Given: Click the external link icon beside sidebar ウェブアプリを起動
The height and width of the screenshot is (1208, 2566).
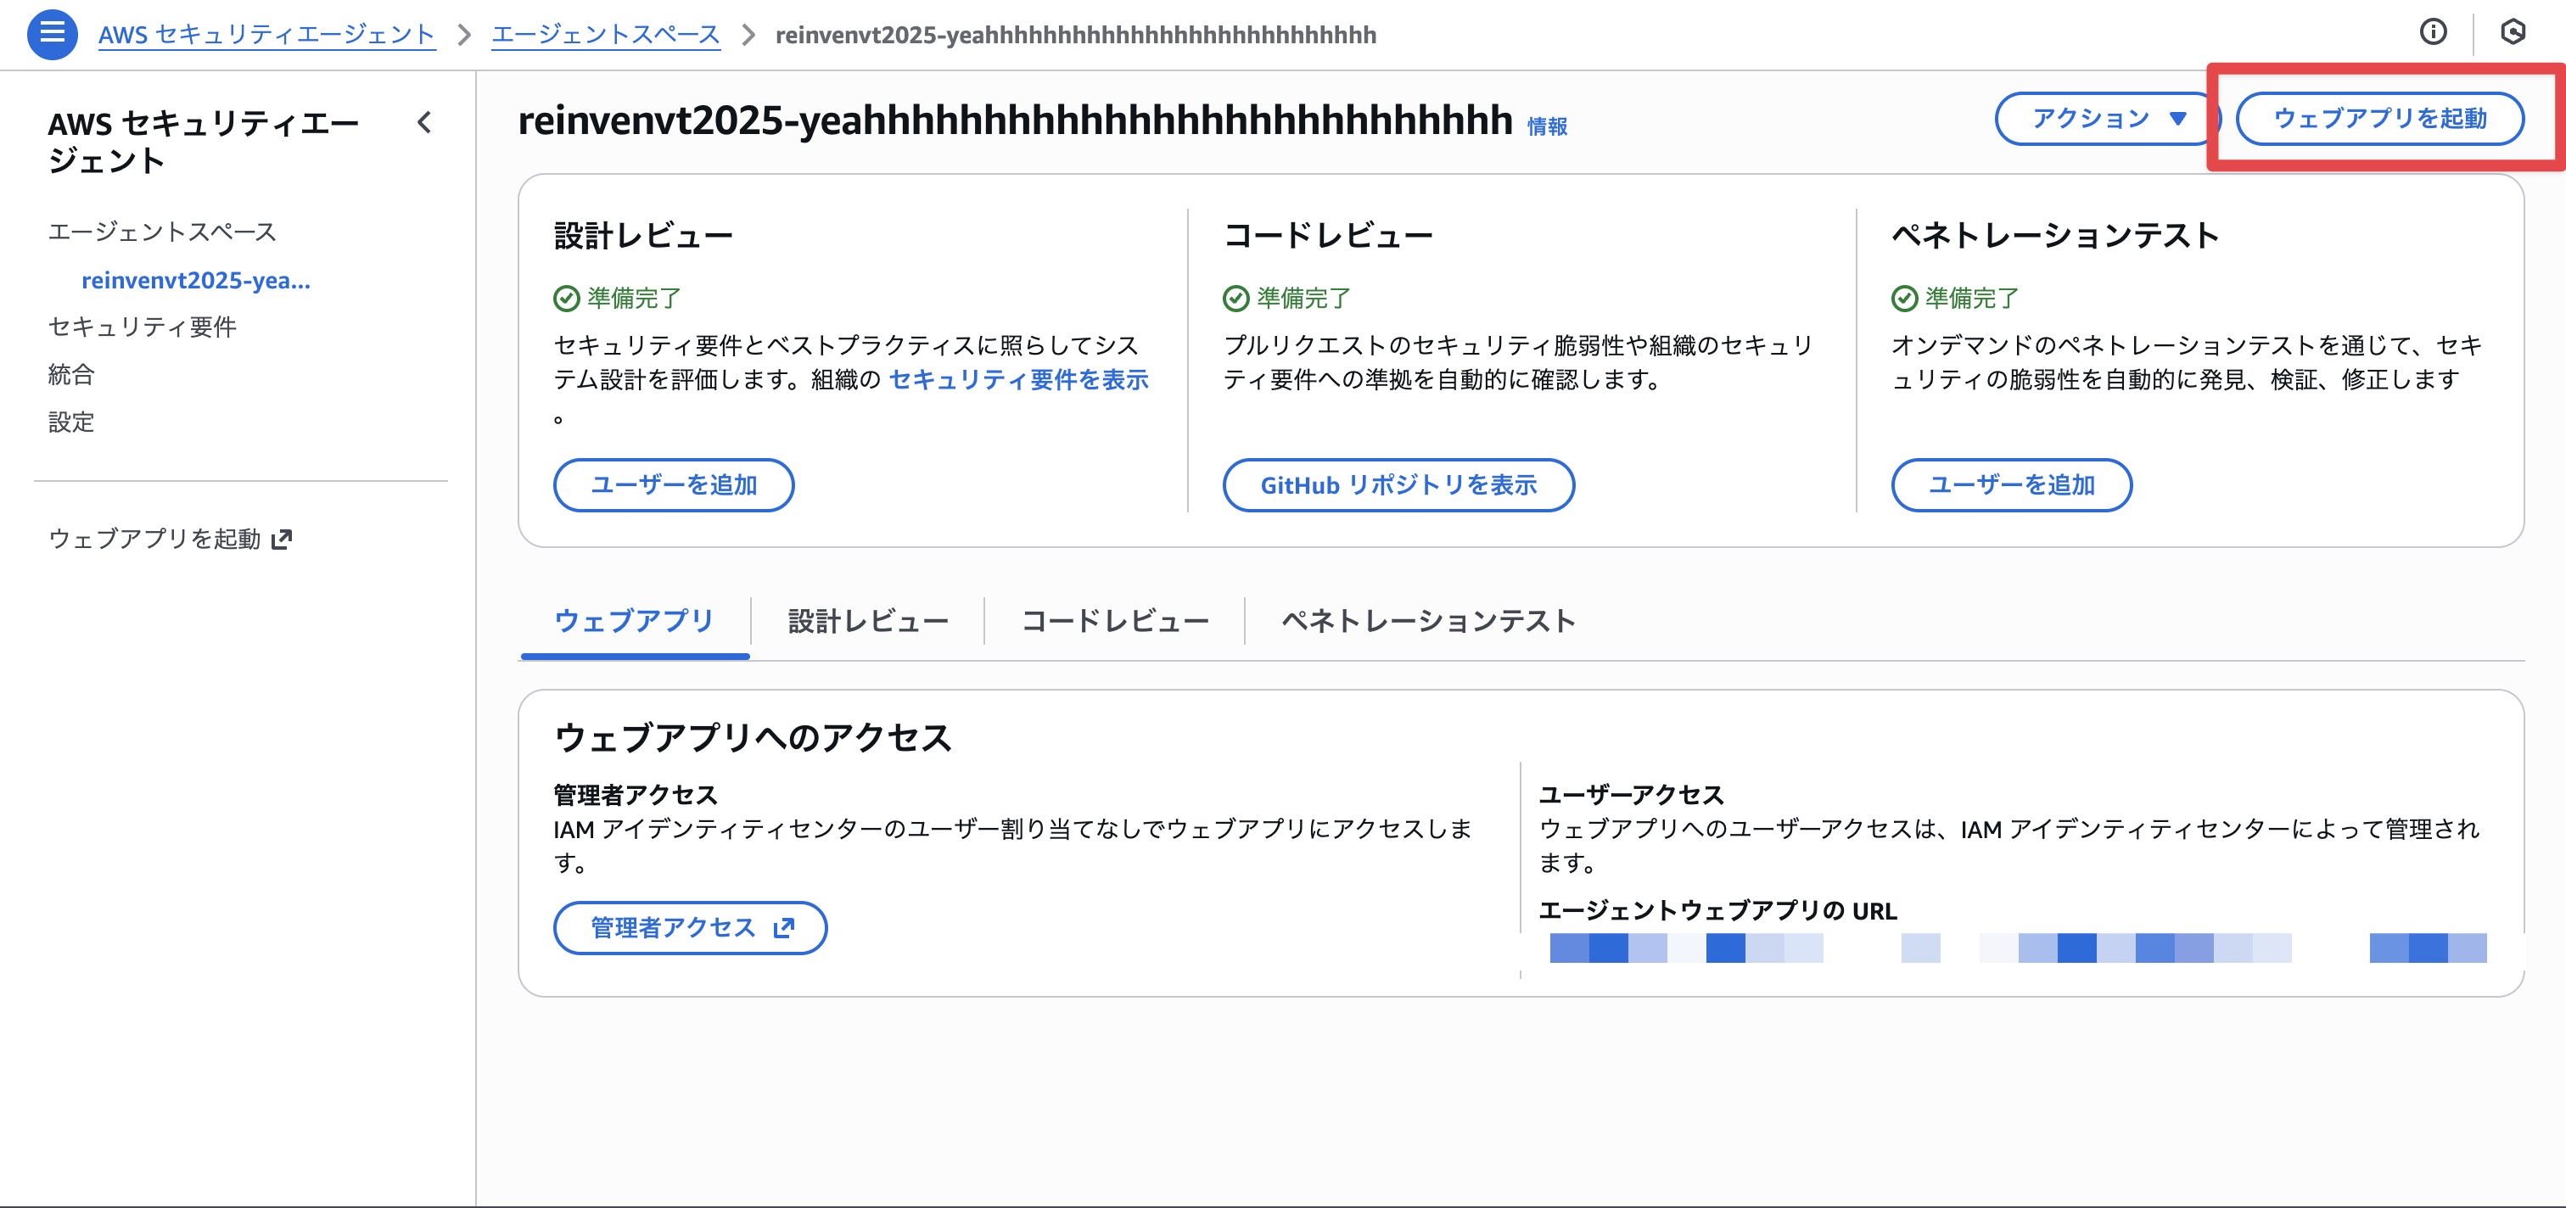Looking at the screenshot, I should 286,539.
